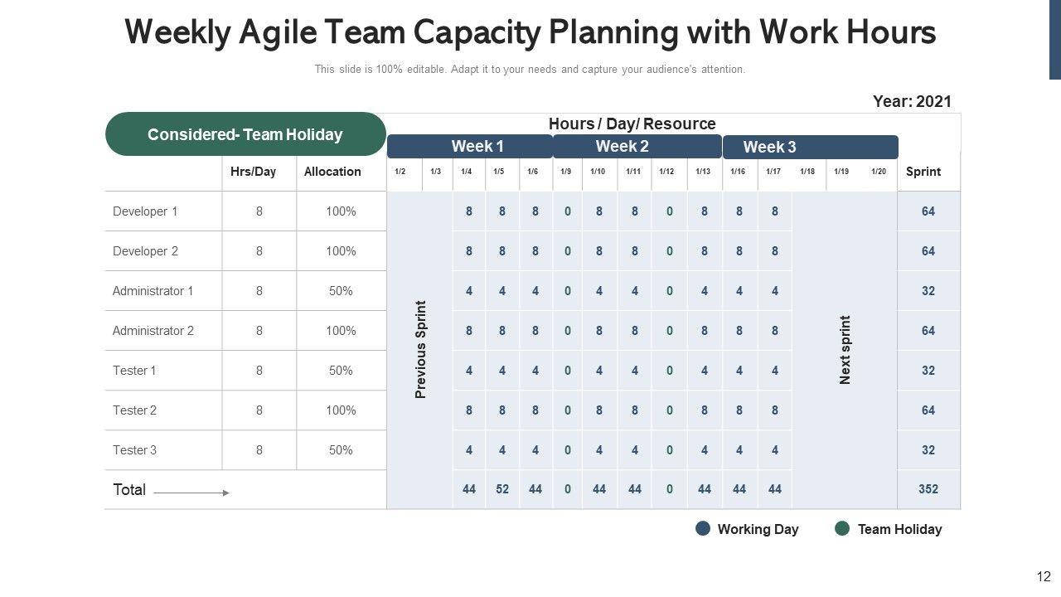
Task: Select the Year: 2021 text
Action: point(912,101)
